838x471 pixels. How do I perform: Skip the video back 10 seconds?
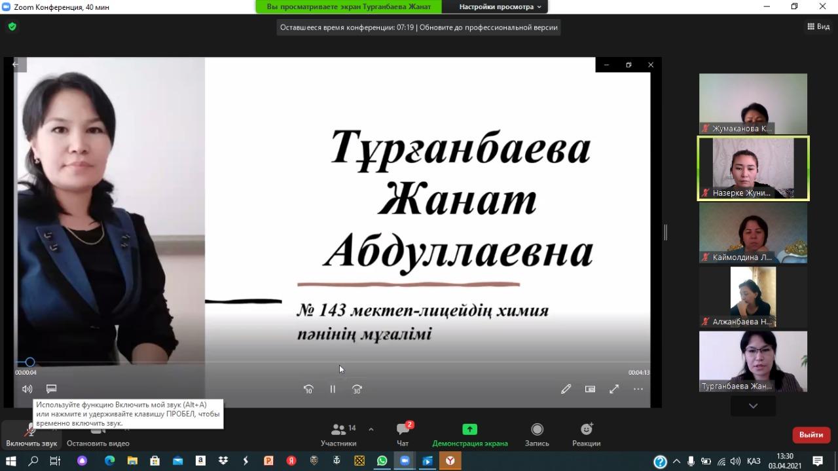pos(308,389)
